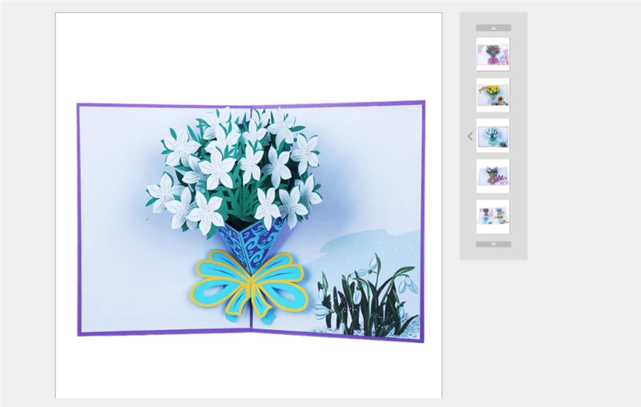The image size is (641, 407).
Task: Open the main white lily card image
Action: tap(249, 206)
